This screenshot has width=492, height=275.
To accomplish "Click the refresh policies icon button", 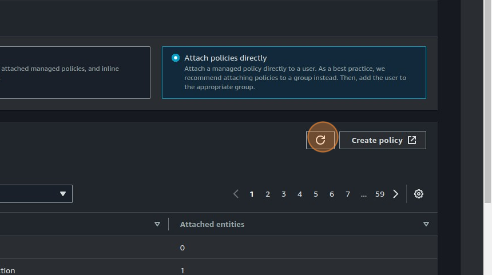I will click(x=320, y=140).
